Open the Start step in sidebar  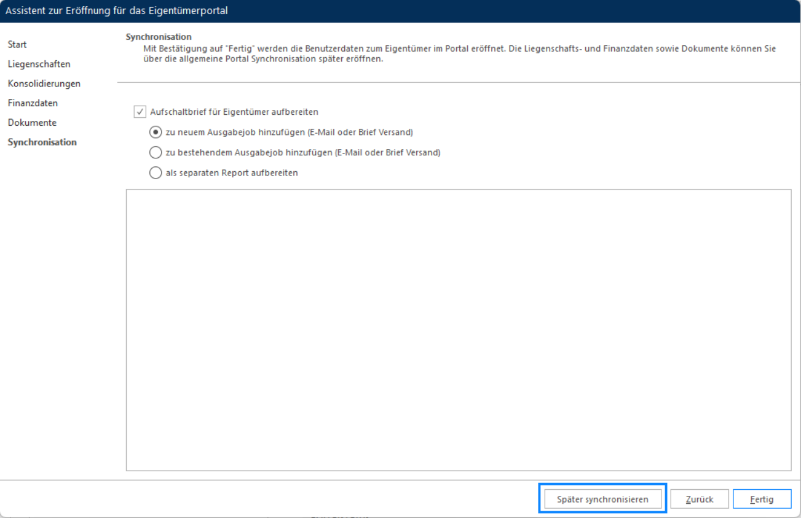(x=17, y=44)
